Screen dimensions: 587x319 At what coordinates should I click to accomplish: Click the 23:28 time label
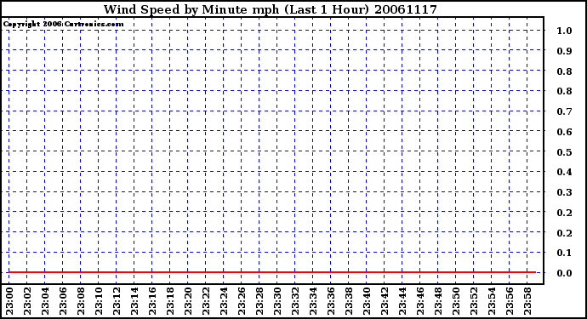click(x=259, y=301)
